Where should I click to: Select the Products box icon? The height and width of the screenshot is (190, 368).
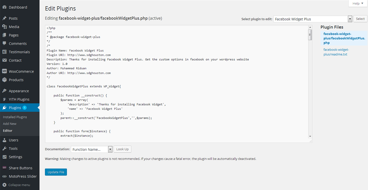tap(4, 80)
